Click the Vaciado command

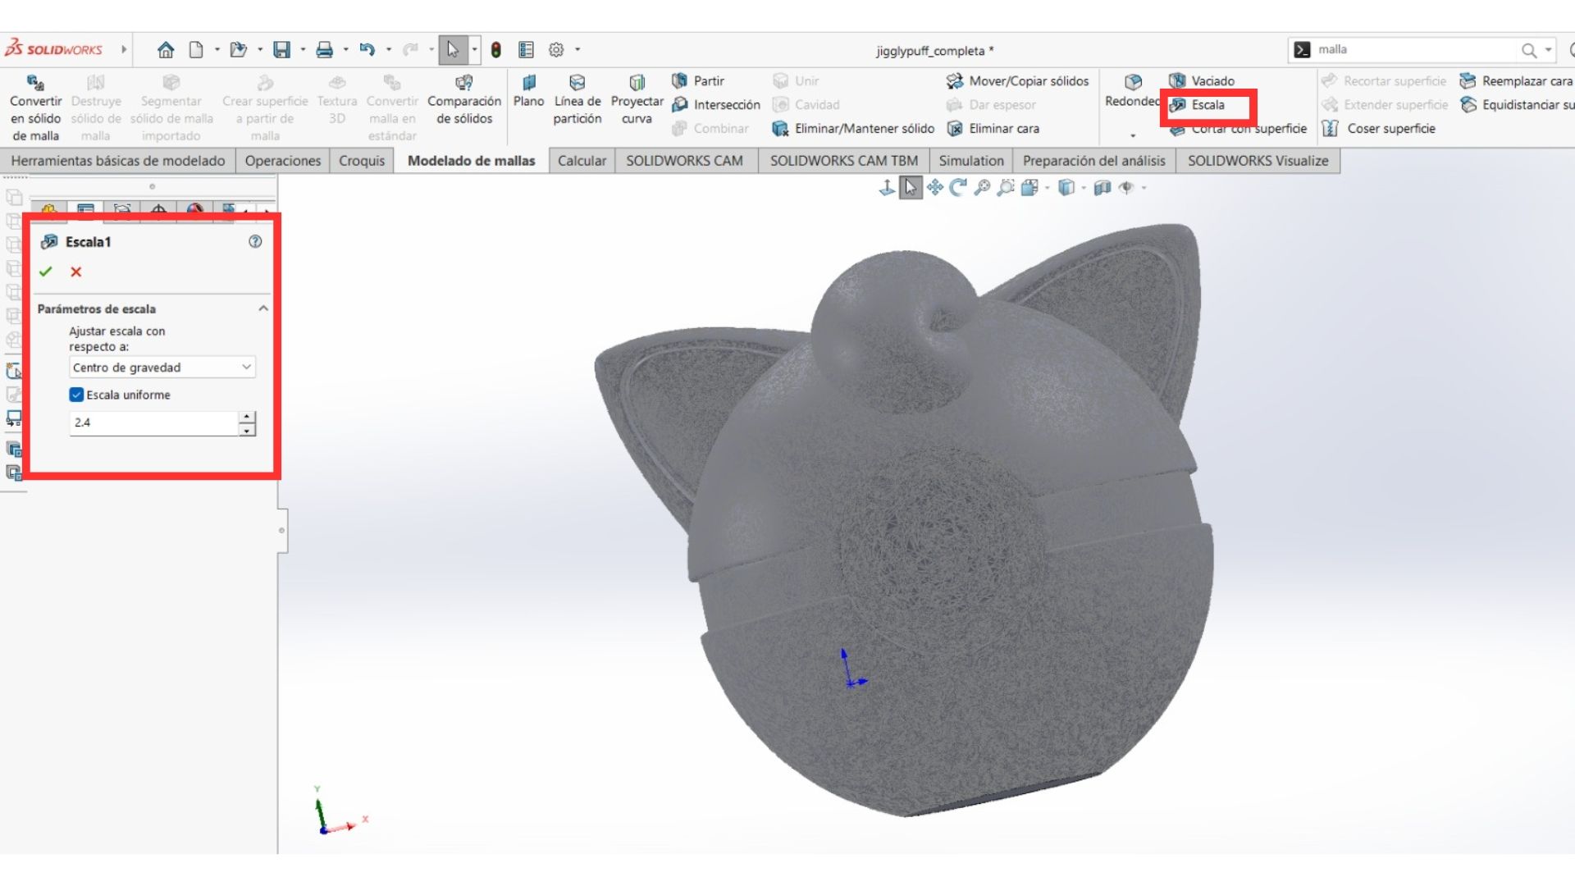point(1202,81)
